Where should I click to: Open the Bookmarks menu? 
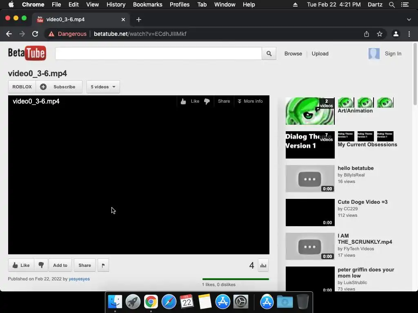[147, 4]
